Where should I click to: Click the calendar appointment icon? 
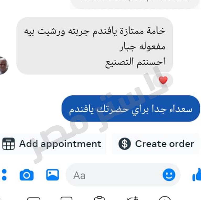pyautogui.click(x=8, y=144)
